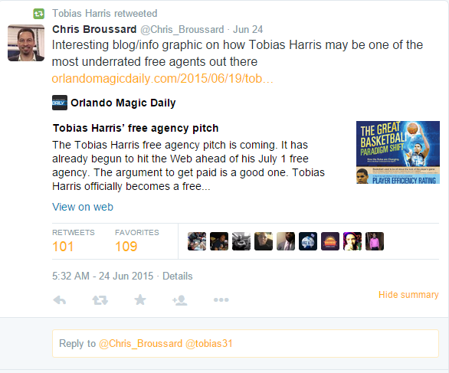
Task: View the 109 favorites count
Action: (x=126, y=247)
